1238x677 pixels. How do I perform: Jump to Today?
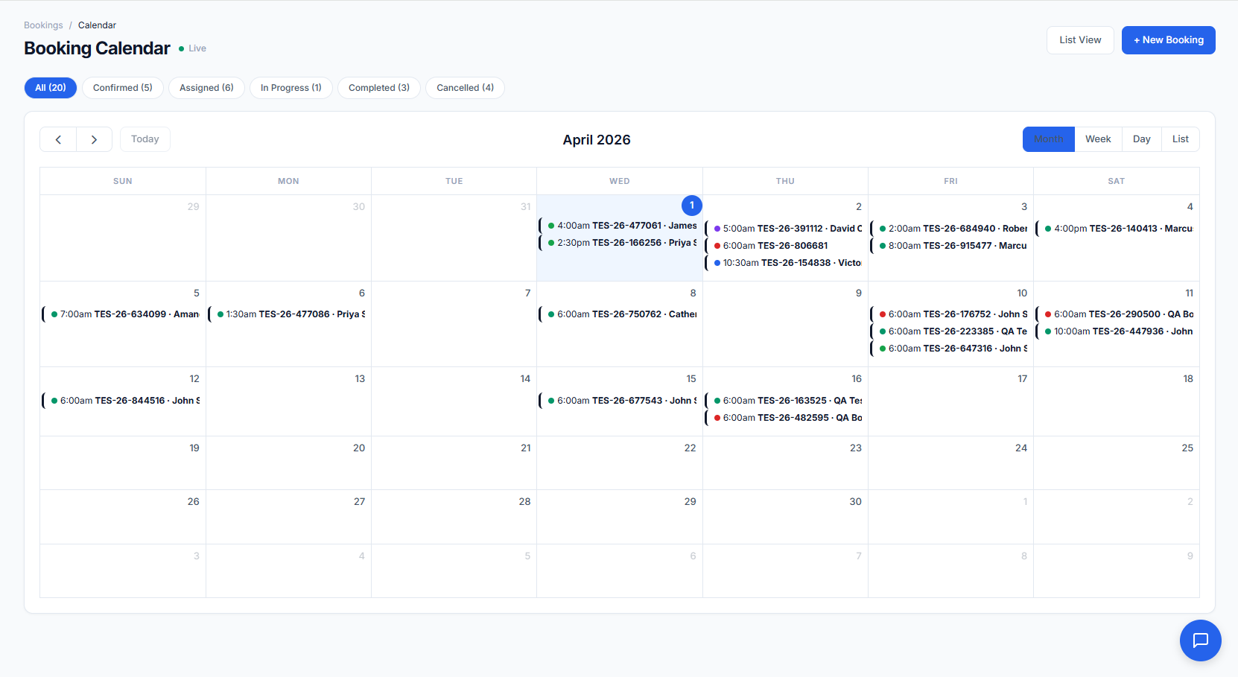pyautogui.click(x=145, y=139)
